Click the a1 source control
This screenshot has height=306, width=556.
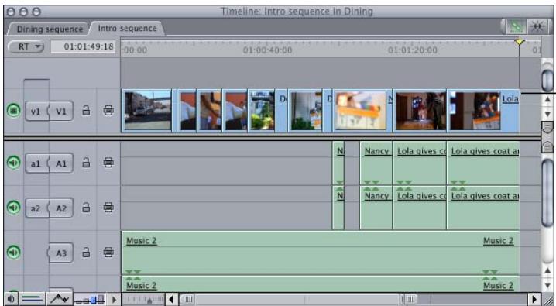[x=36, y=163]
